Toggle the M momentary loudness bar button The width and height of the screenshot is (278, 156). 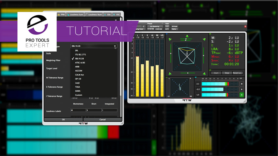242,84
